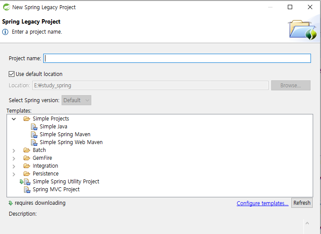
Task: Open the Configure templates... link
Action: [x=262, y=203]
